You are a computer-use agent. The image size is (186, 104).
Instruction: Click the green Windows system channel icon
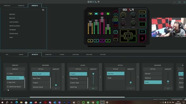tap(108, 14)
